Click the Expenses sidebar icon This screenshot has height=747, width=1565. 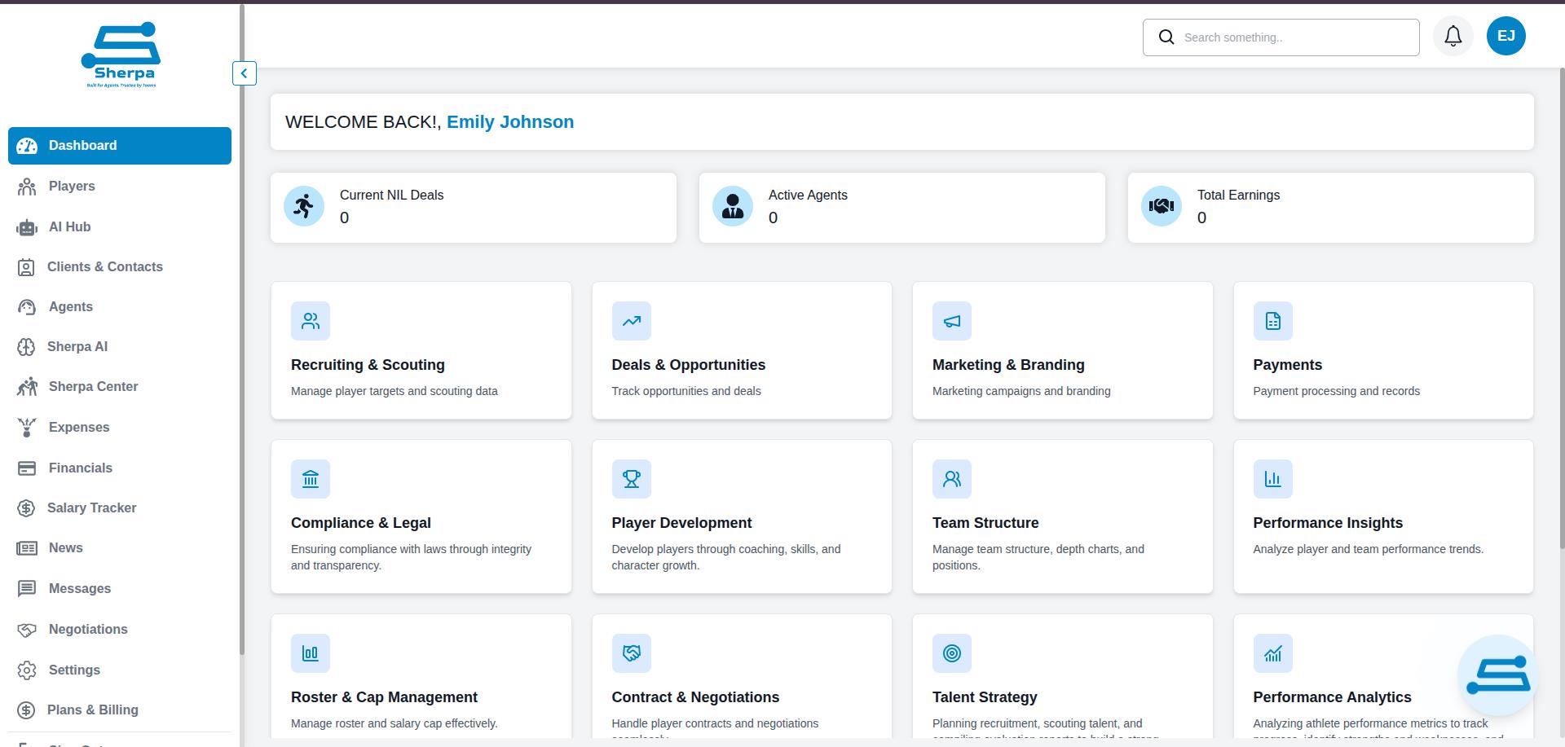pyautogui.click(x=27, y=427)
